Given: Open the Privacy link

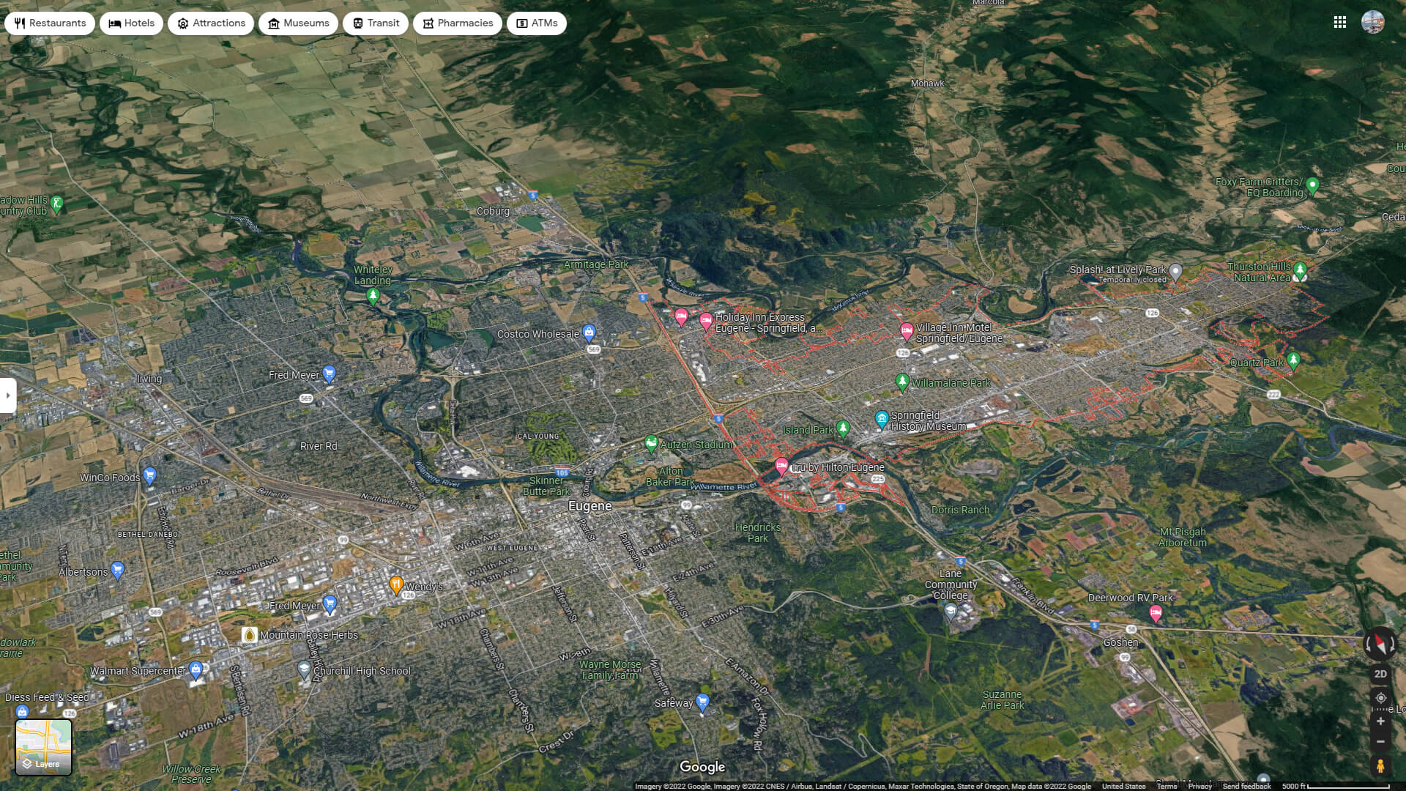Looking at the screenshot, I should pos(1201,786).
